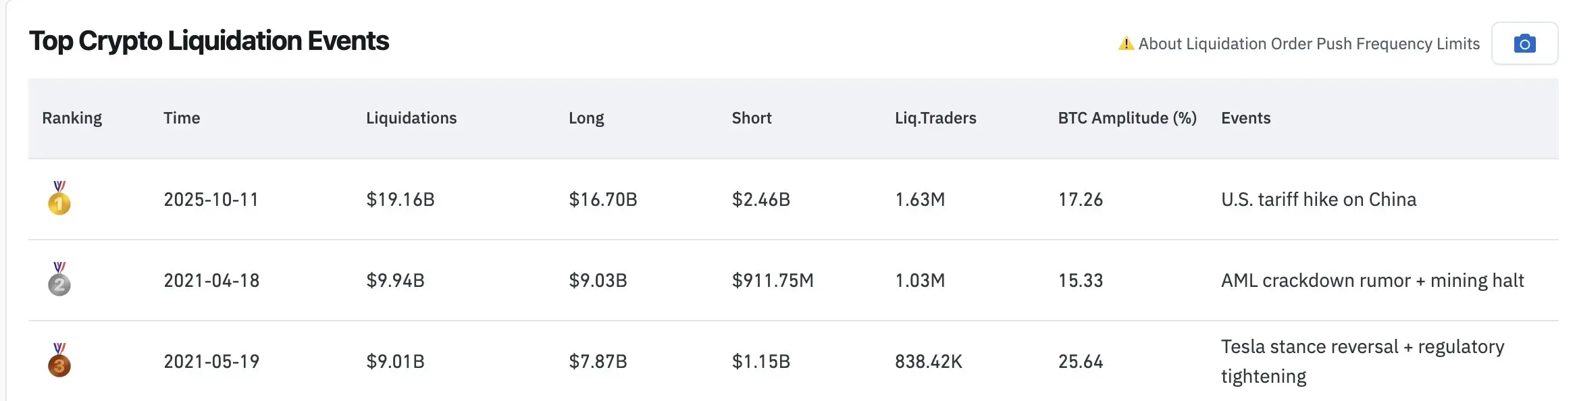Click the 2025-10-11 date cell
This screenshot has height=401, width=1575.
pos(211,200)
